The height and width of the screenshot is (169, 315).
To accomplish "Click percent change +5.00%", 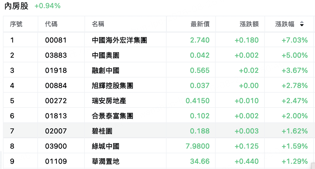I will point(295,55).
